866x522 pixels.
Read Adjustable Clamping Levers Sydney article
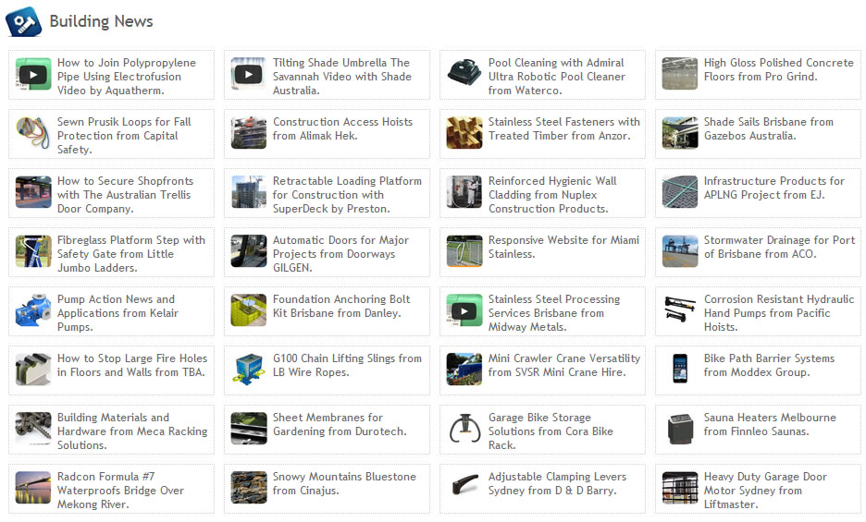point(557,483)
